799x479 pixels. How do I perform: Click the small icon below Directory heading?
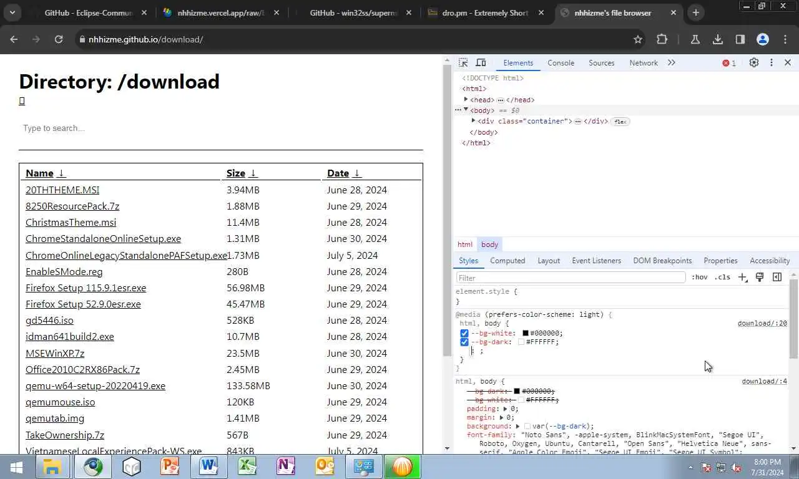[22, 101]
